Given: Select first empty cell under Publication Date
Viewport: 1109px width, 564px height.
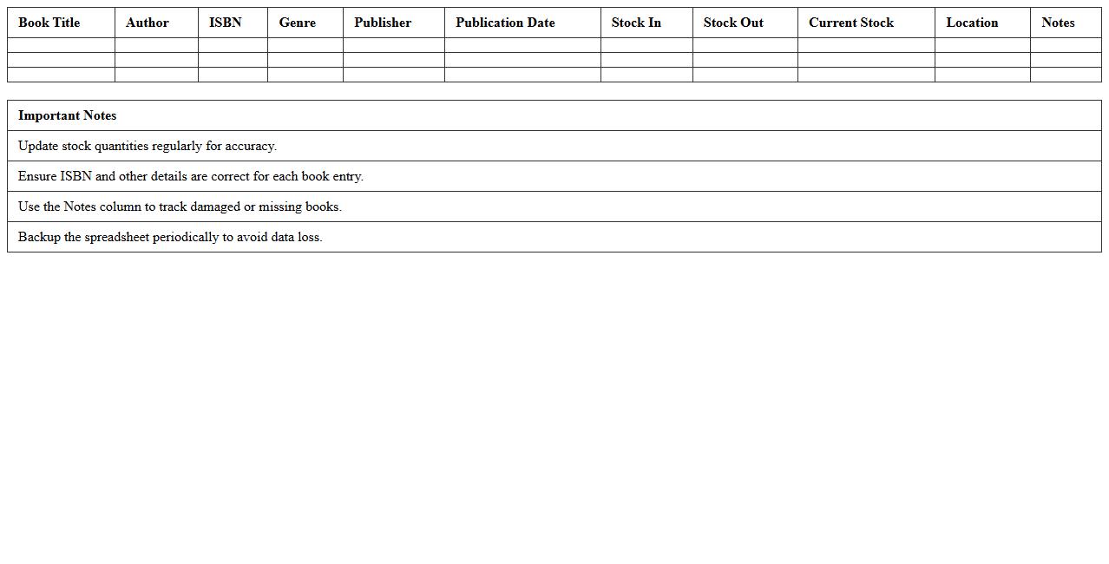Looking at the screenshot, I should point(522,45).
